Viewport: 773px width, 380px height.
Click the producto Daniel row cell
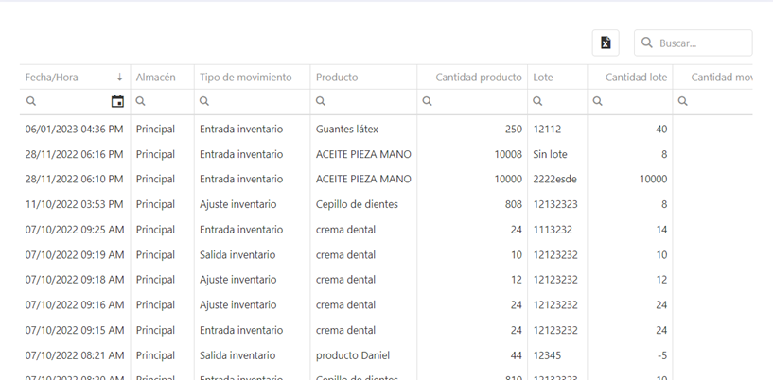coord(353,355)
